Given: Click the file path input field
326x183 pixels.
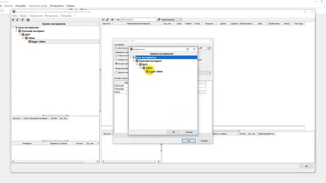Looking at the screenshot, I should pos(160,48).
